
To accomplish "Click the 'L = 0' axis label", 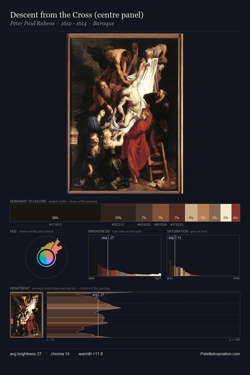I will tap(50, 340).
